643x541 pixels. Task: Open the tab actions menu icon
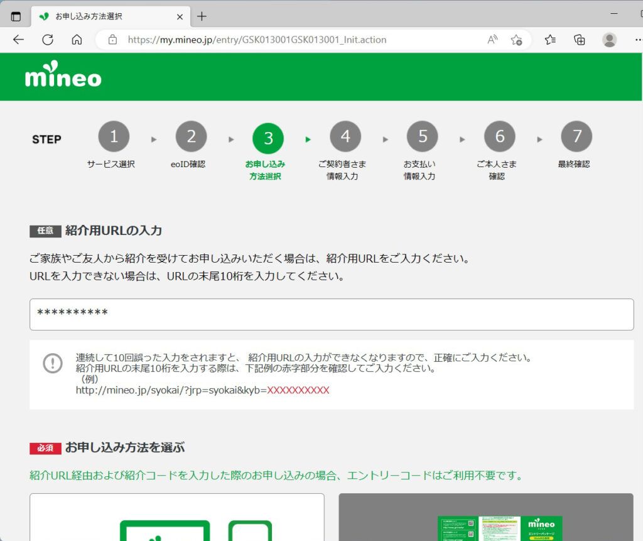click(16, 16)
